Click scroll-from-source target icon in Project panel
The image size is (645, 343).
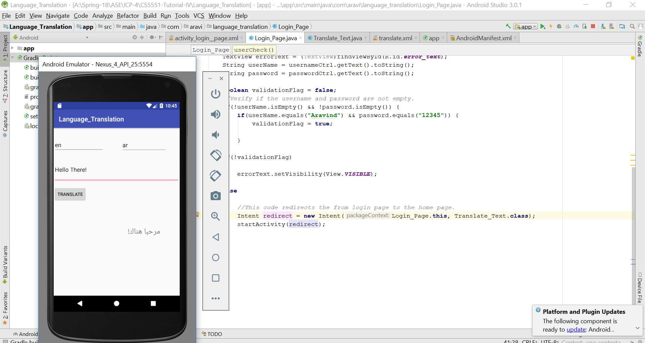pyautogui.click(x=135, y=37)
